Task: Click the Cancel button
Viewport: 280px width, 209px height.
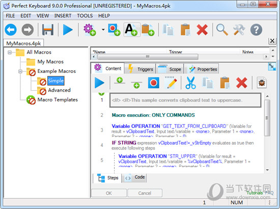Action: click(x=145, y=193)
